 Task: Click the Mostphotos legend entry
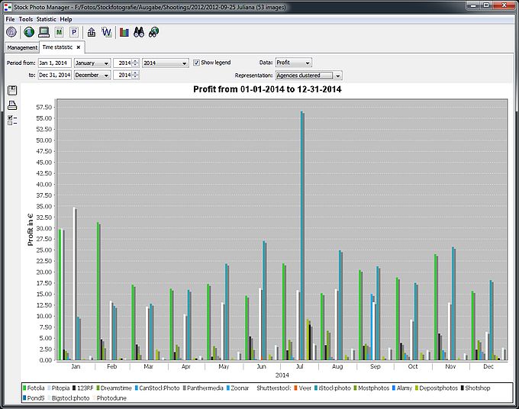[372, 388]
